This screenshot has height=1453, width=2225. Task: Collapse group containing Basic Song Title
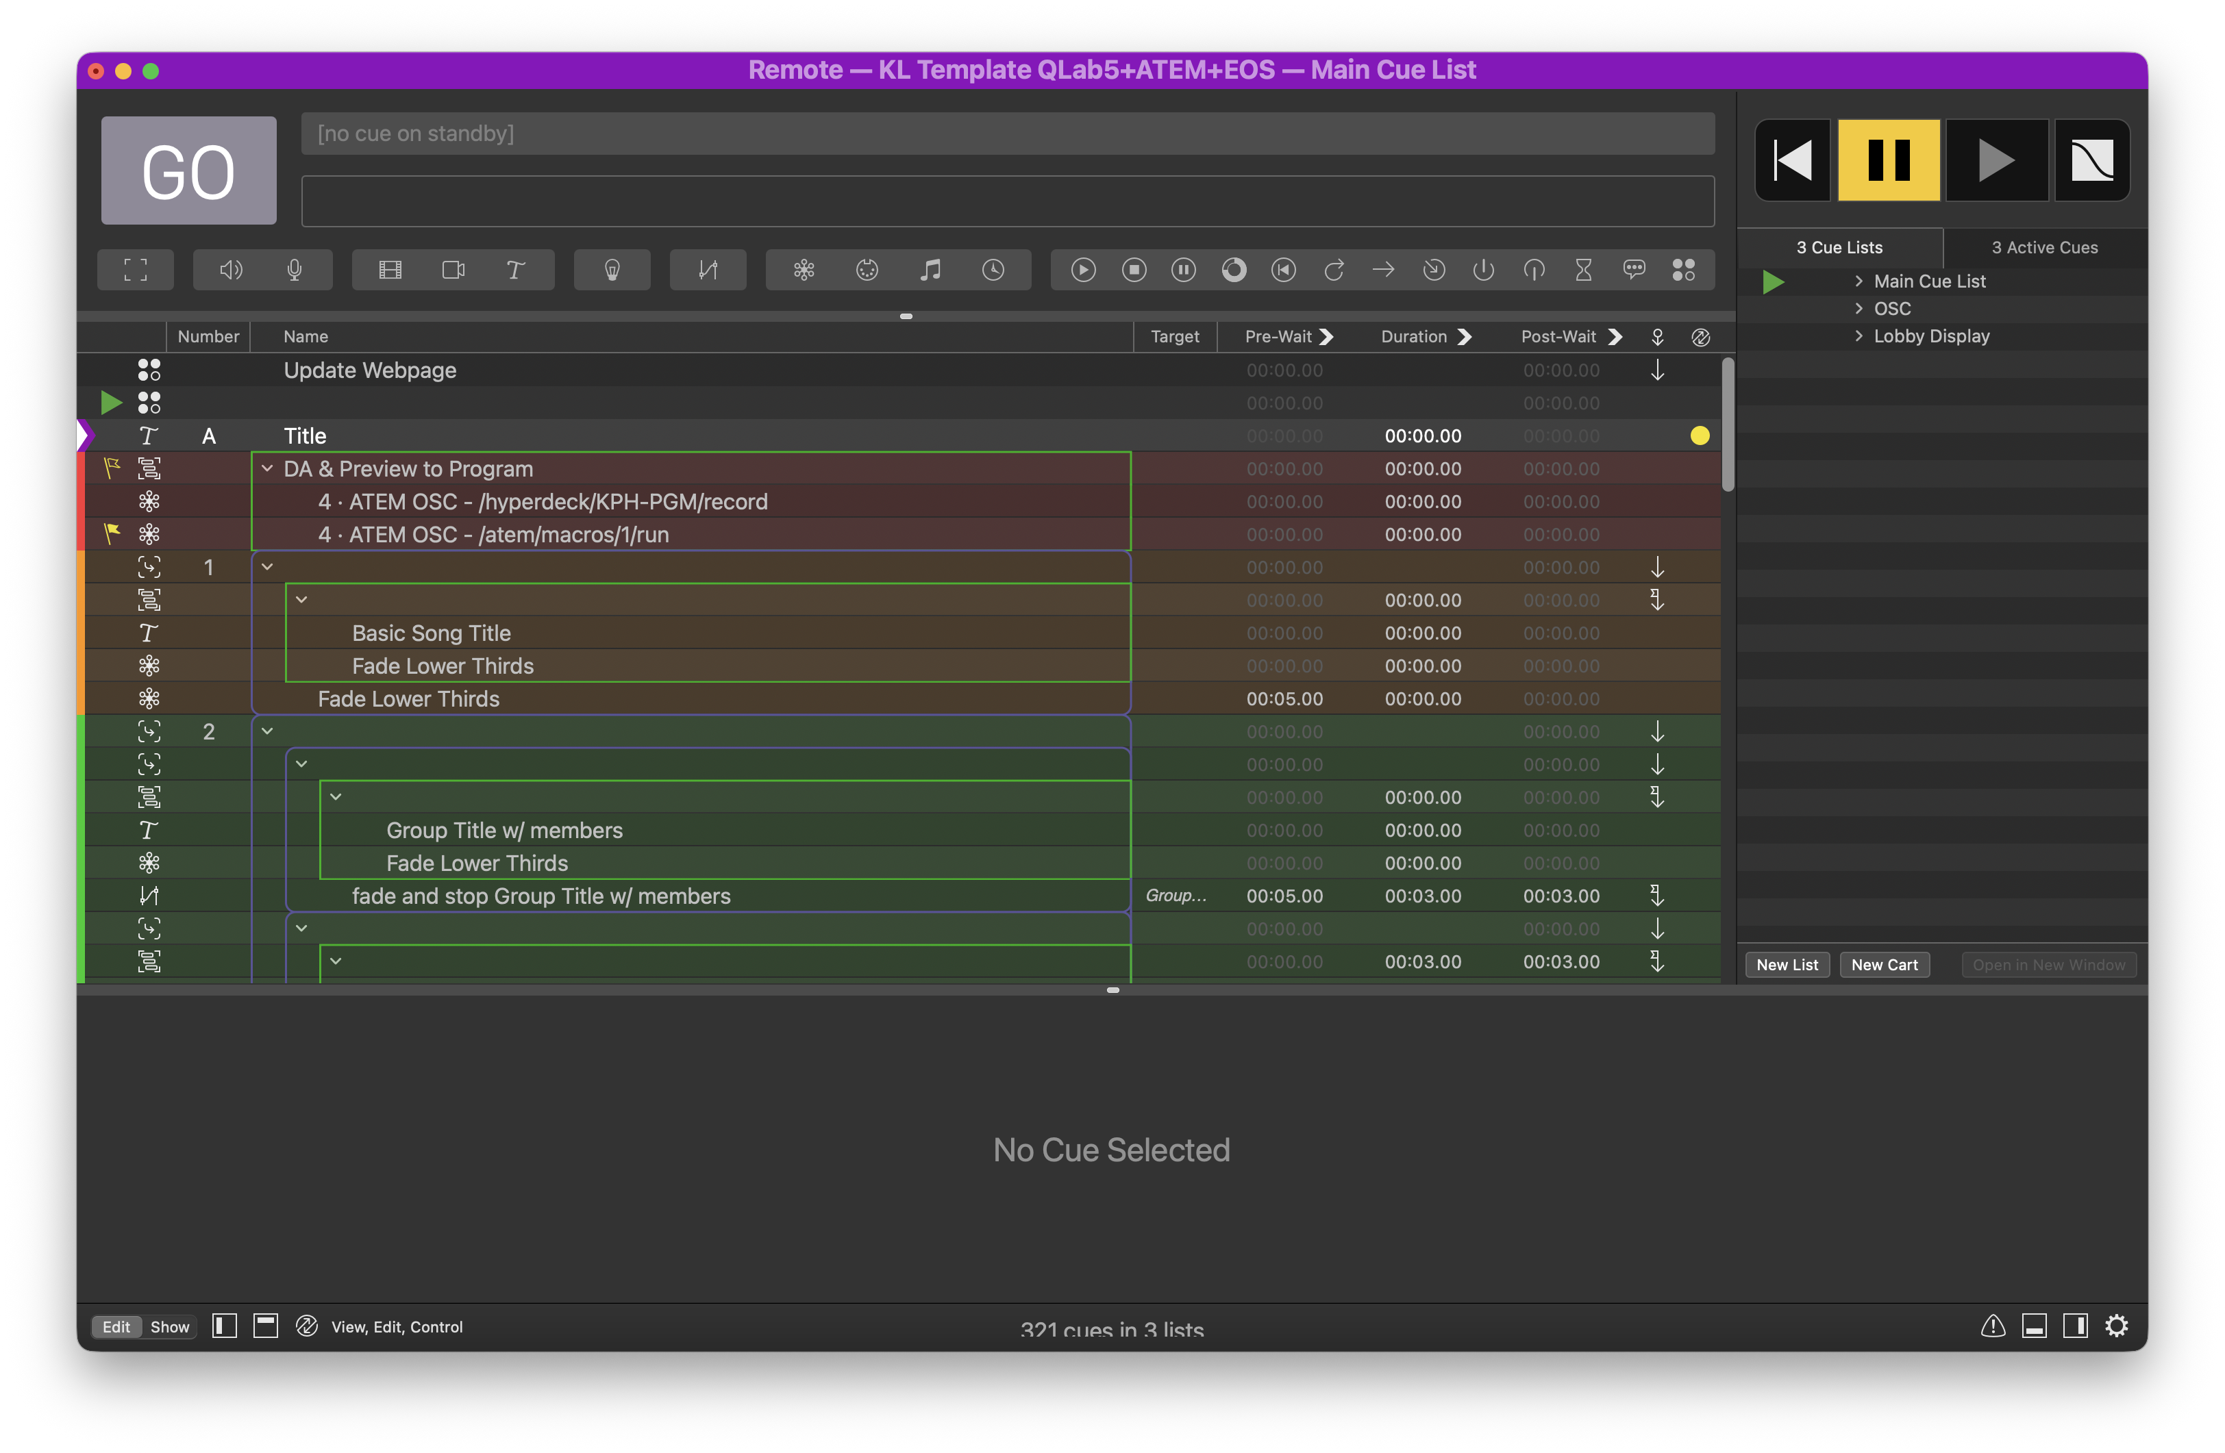click(302, 600)
